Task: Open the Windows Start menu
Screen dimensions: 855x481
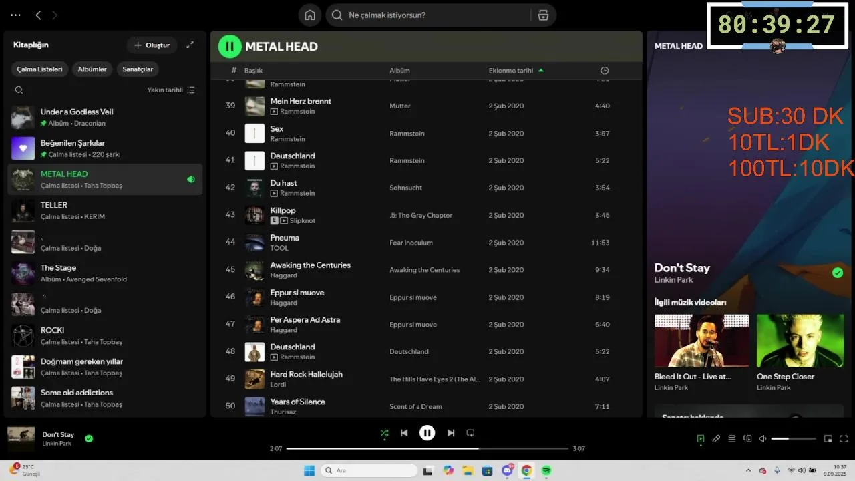Action: pyautogui.click(x=309, y=470)
